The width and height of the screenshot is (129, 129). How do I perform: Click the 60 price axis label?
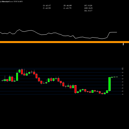123,68
